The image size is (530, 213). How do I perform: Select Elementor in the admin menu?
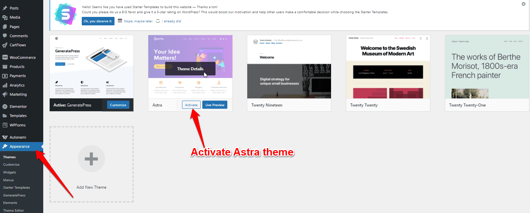pyautogui.click(x=18, y=106)
